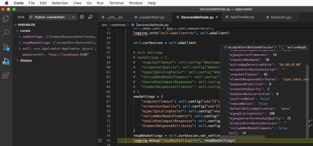Click the 'snapshotTimeout' value 85 entry
The height and width of the screenshot is (146, 313).
coord(248,74)
